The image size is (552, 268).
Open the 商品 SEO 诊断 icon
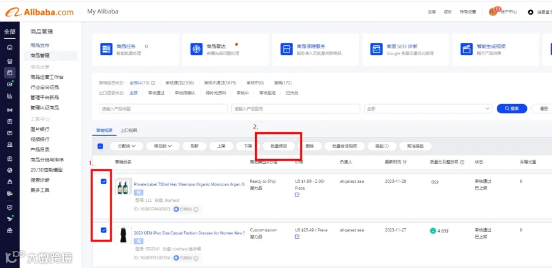coord(377,49)
